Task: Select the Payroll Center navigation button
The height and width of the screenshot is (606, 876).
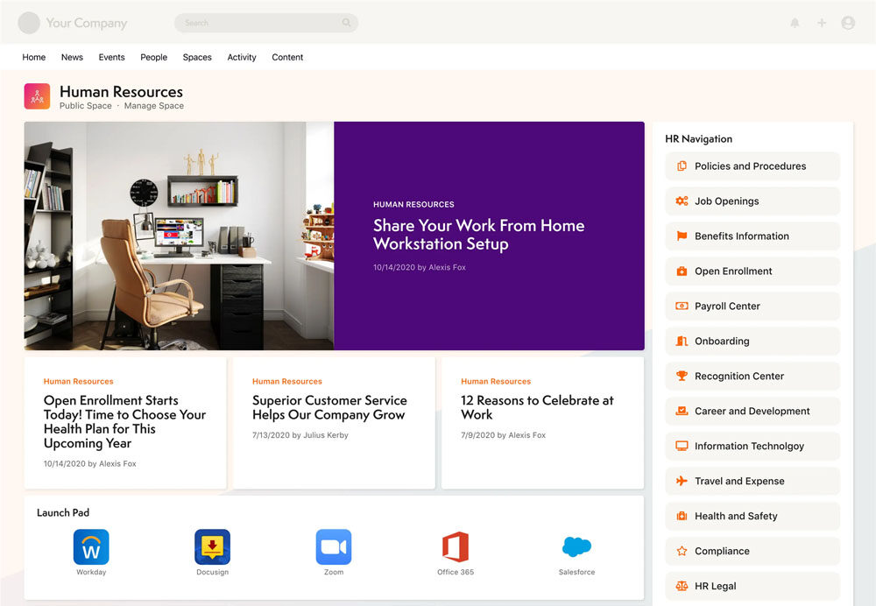Action: pos(752,307)
